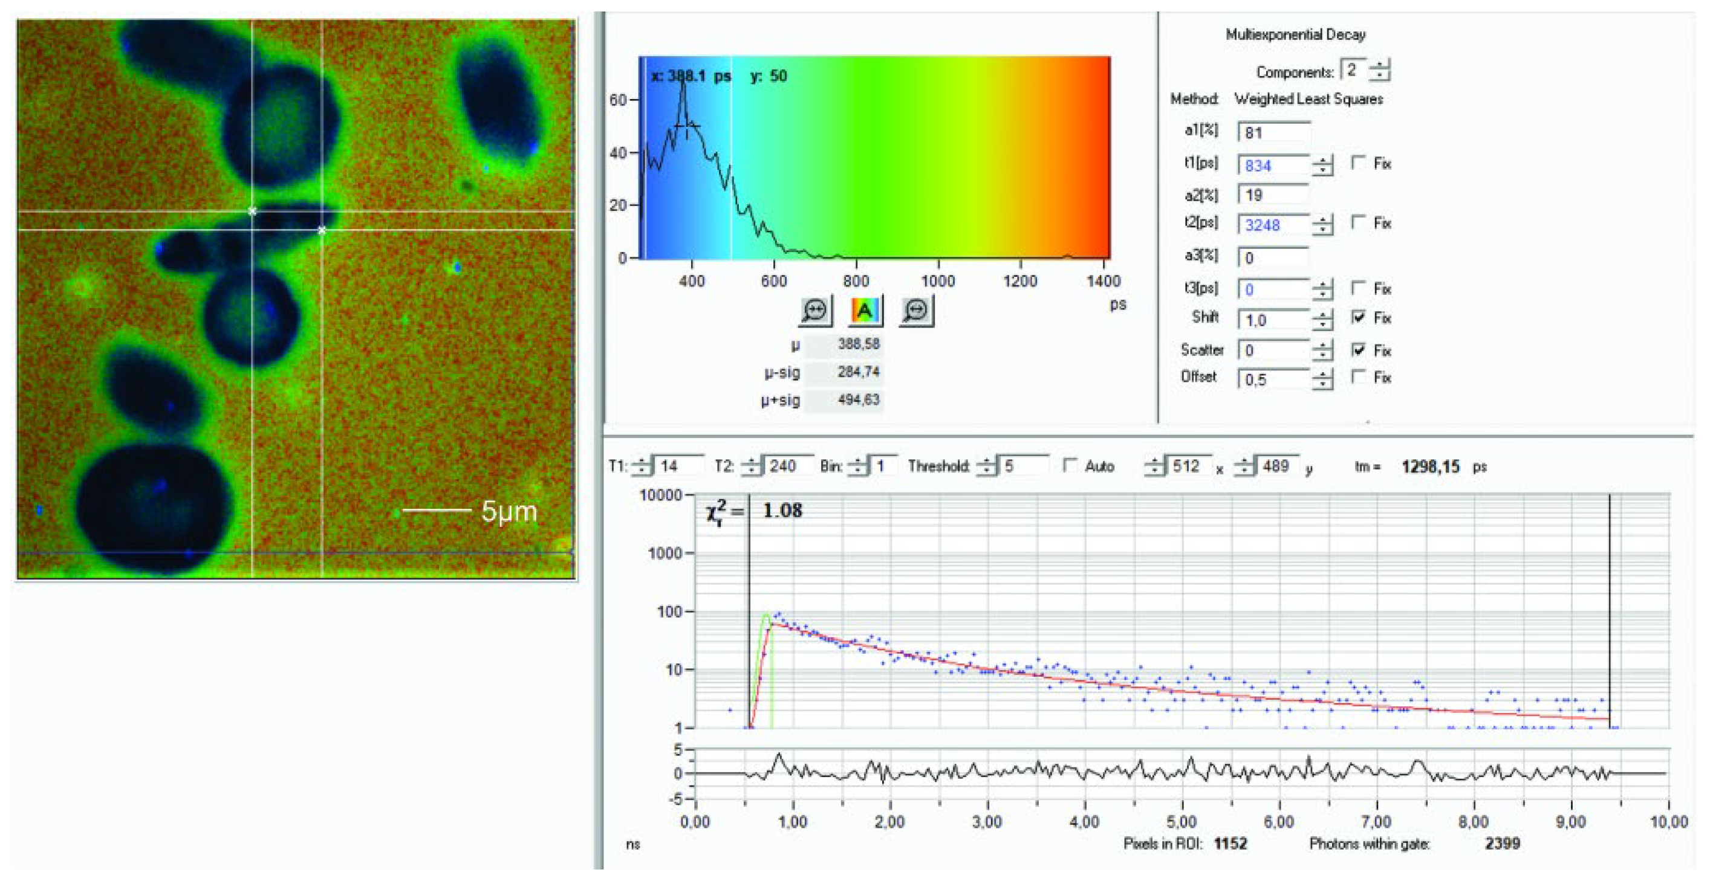This screenshot has height=884, width=1710.
Task: Enable the Fix checkbox for t1[ps]
Action: pyautogui.click(x=1358, y=163)
